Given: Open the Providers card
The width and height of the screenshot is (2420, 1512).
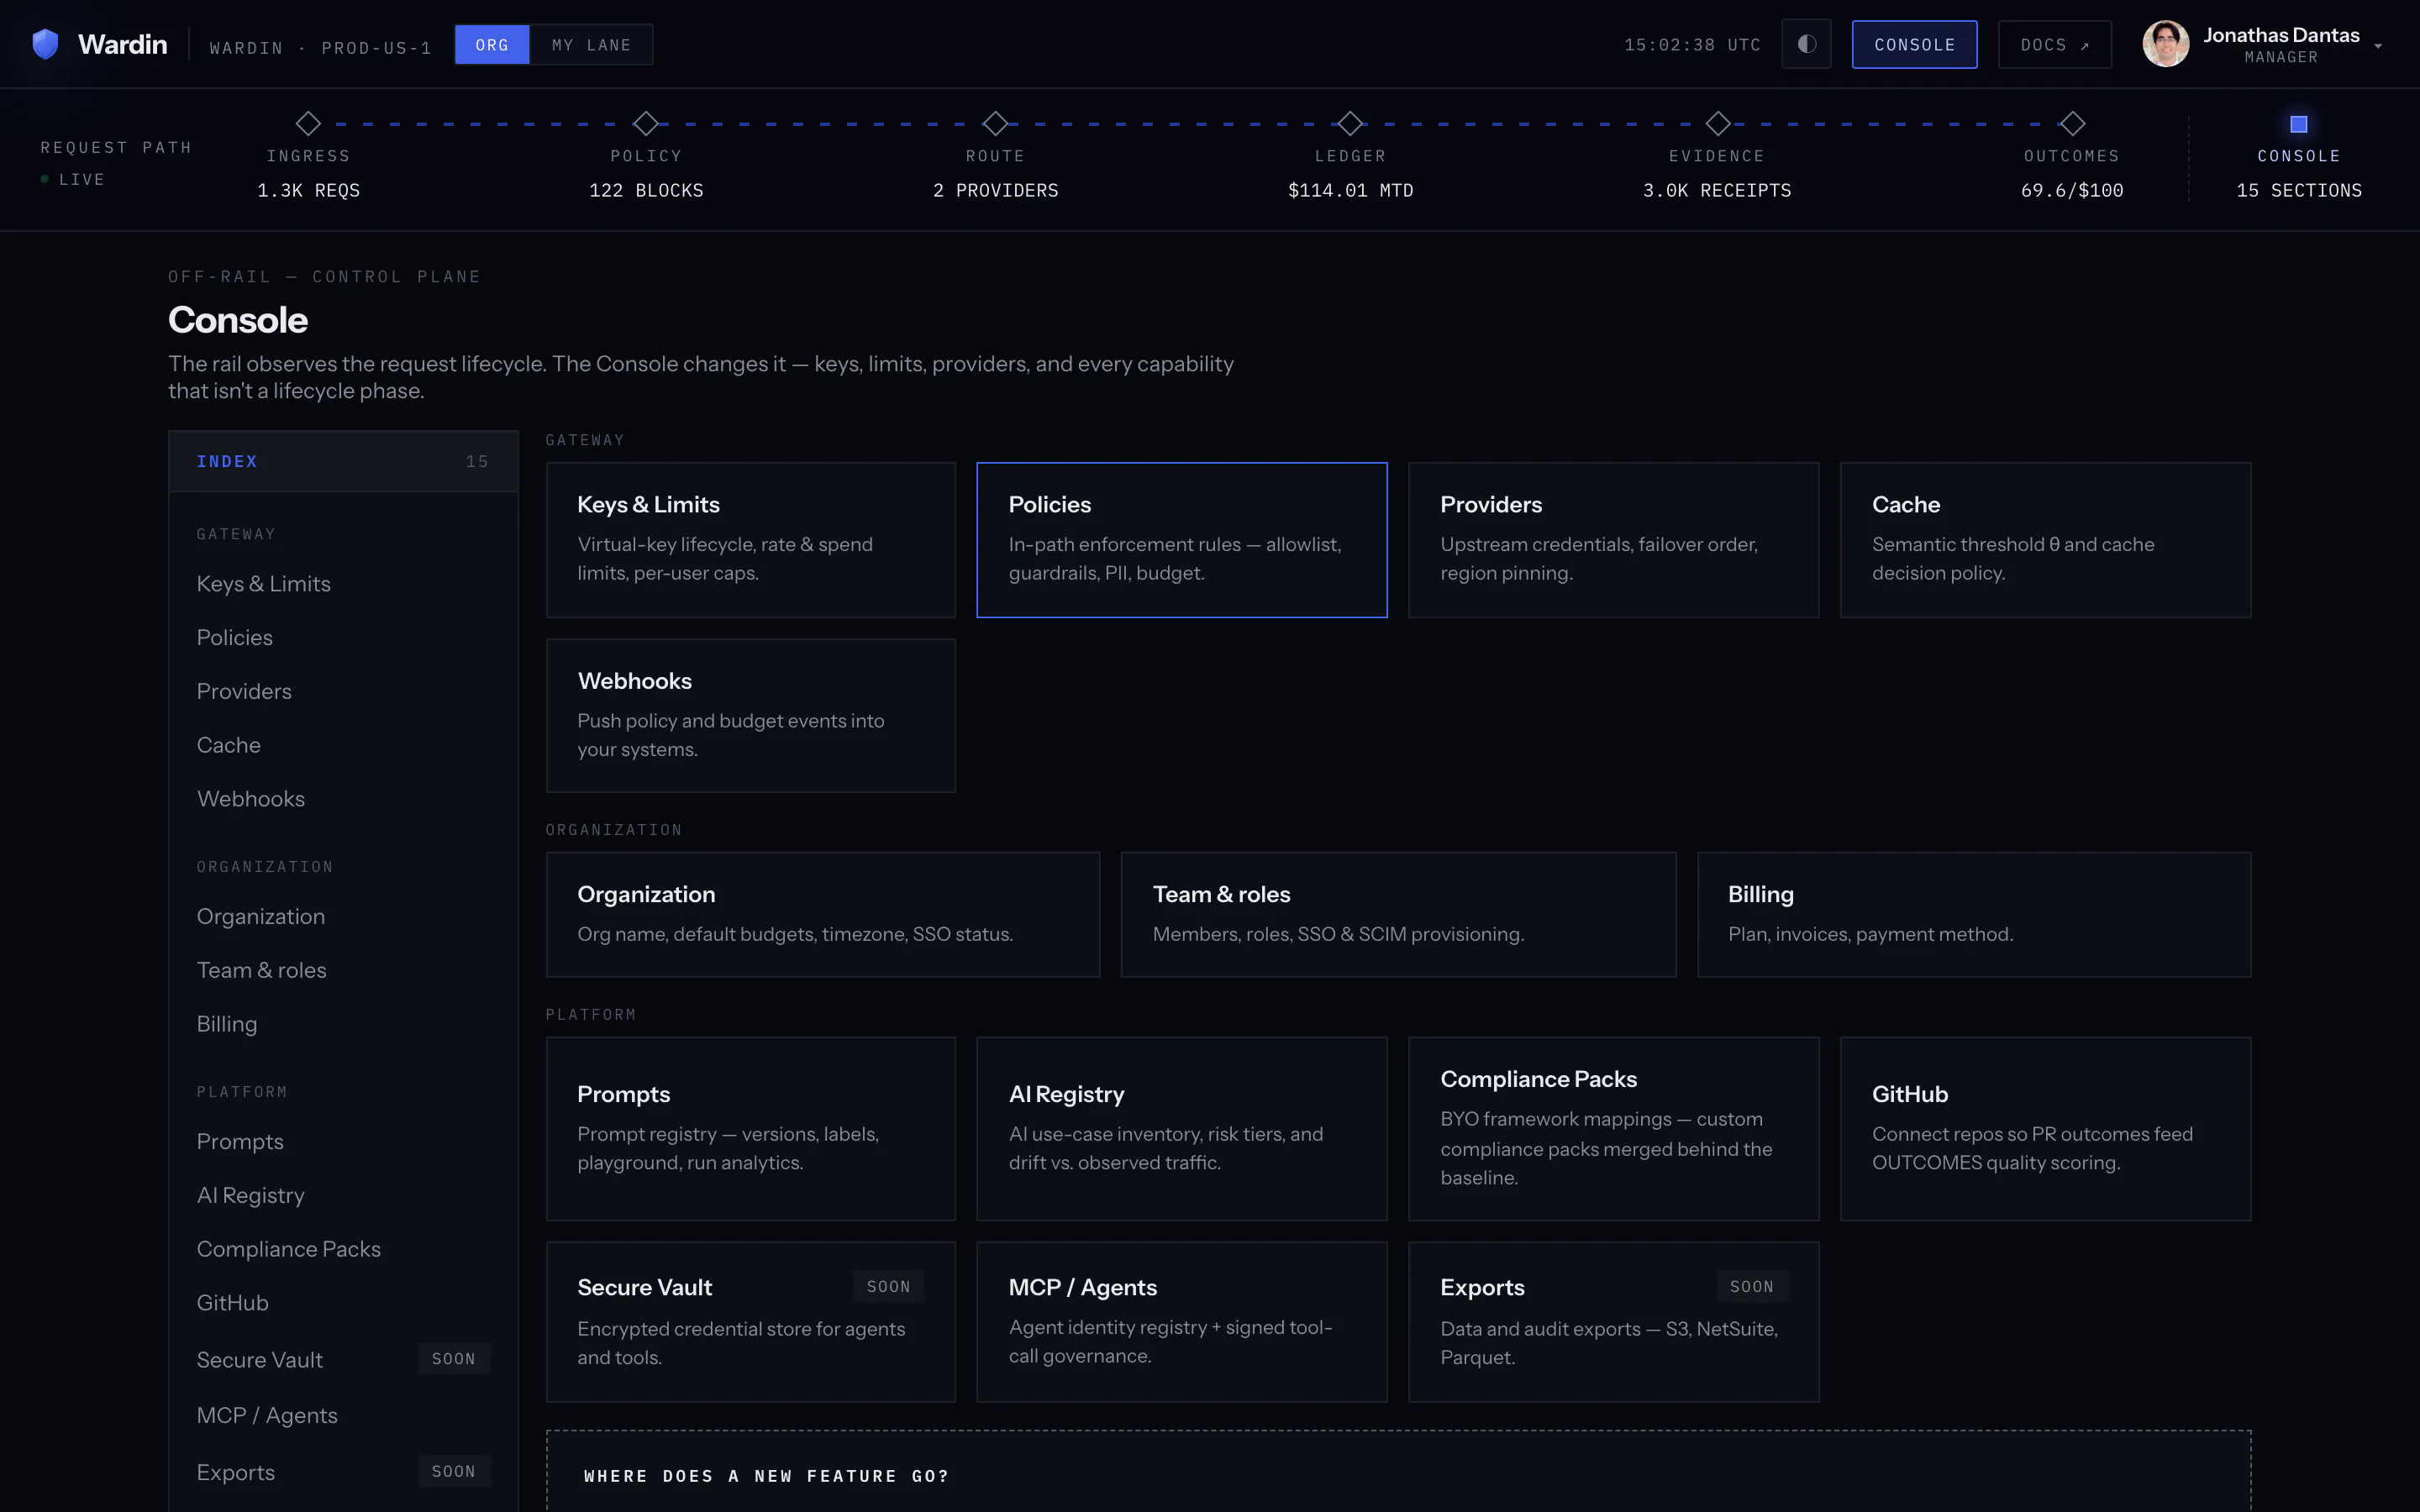Looking at the screenshot, I should tap(1614, 540).
